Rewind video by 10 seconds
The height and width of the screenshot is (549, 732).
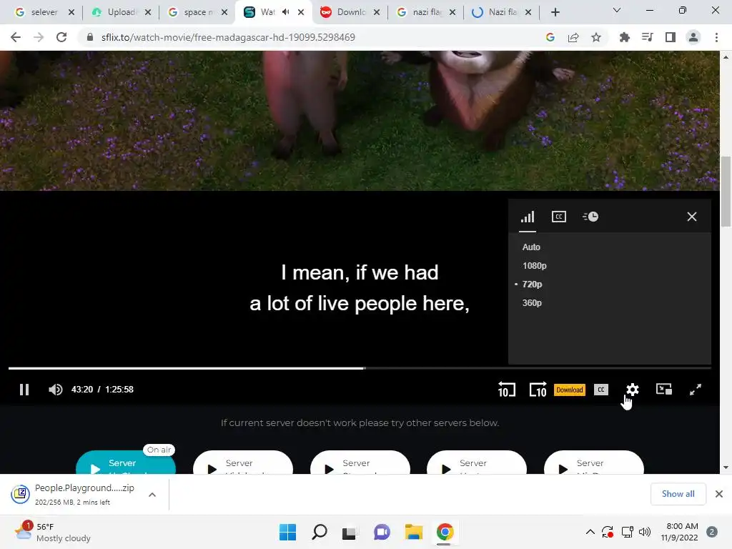tap(507, 390)
